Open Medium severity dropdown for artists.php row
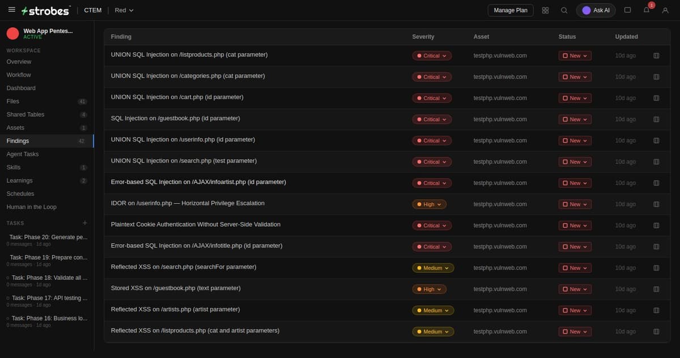The height and width of the screenshot is (358, 680). pos(433,310)
